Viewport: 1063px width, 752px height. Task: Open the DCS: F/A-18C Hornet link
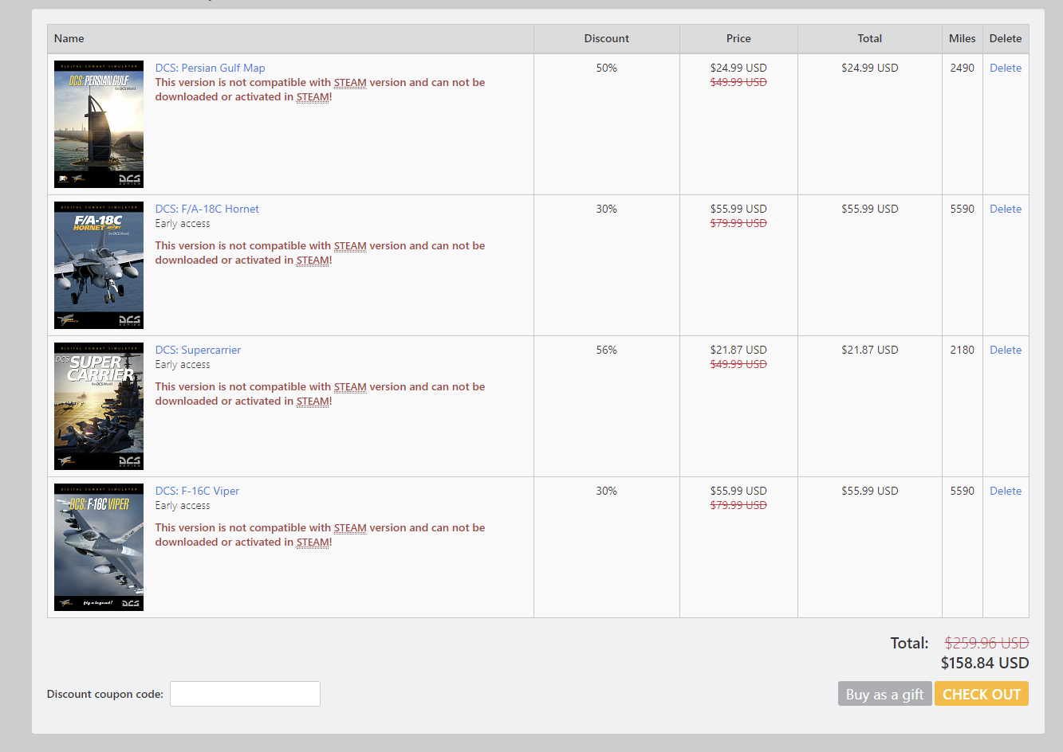207,209
